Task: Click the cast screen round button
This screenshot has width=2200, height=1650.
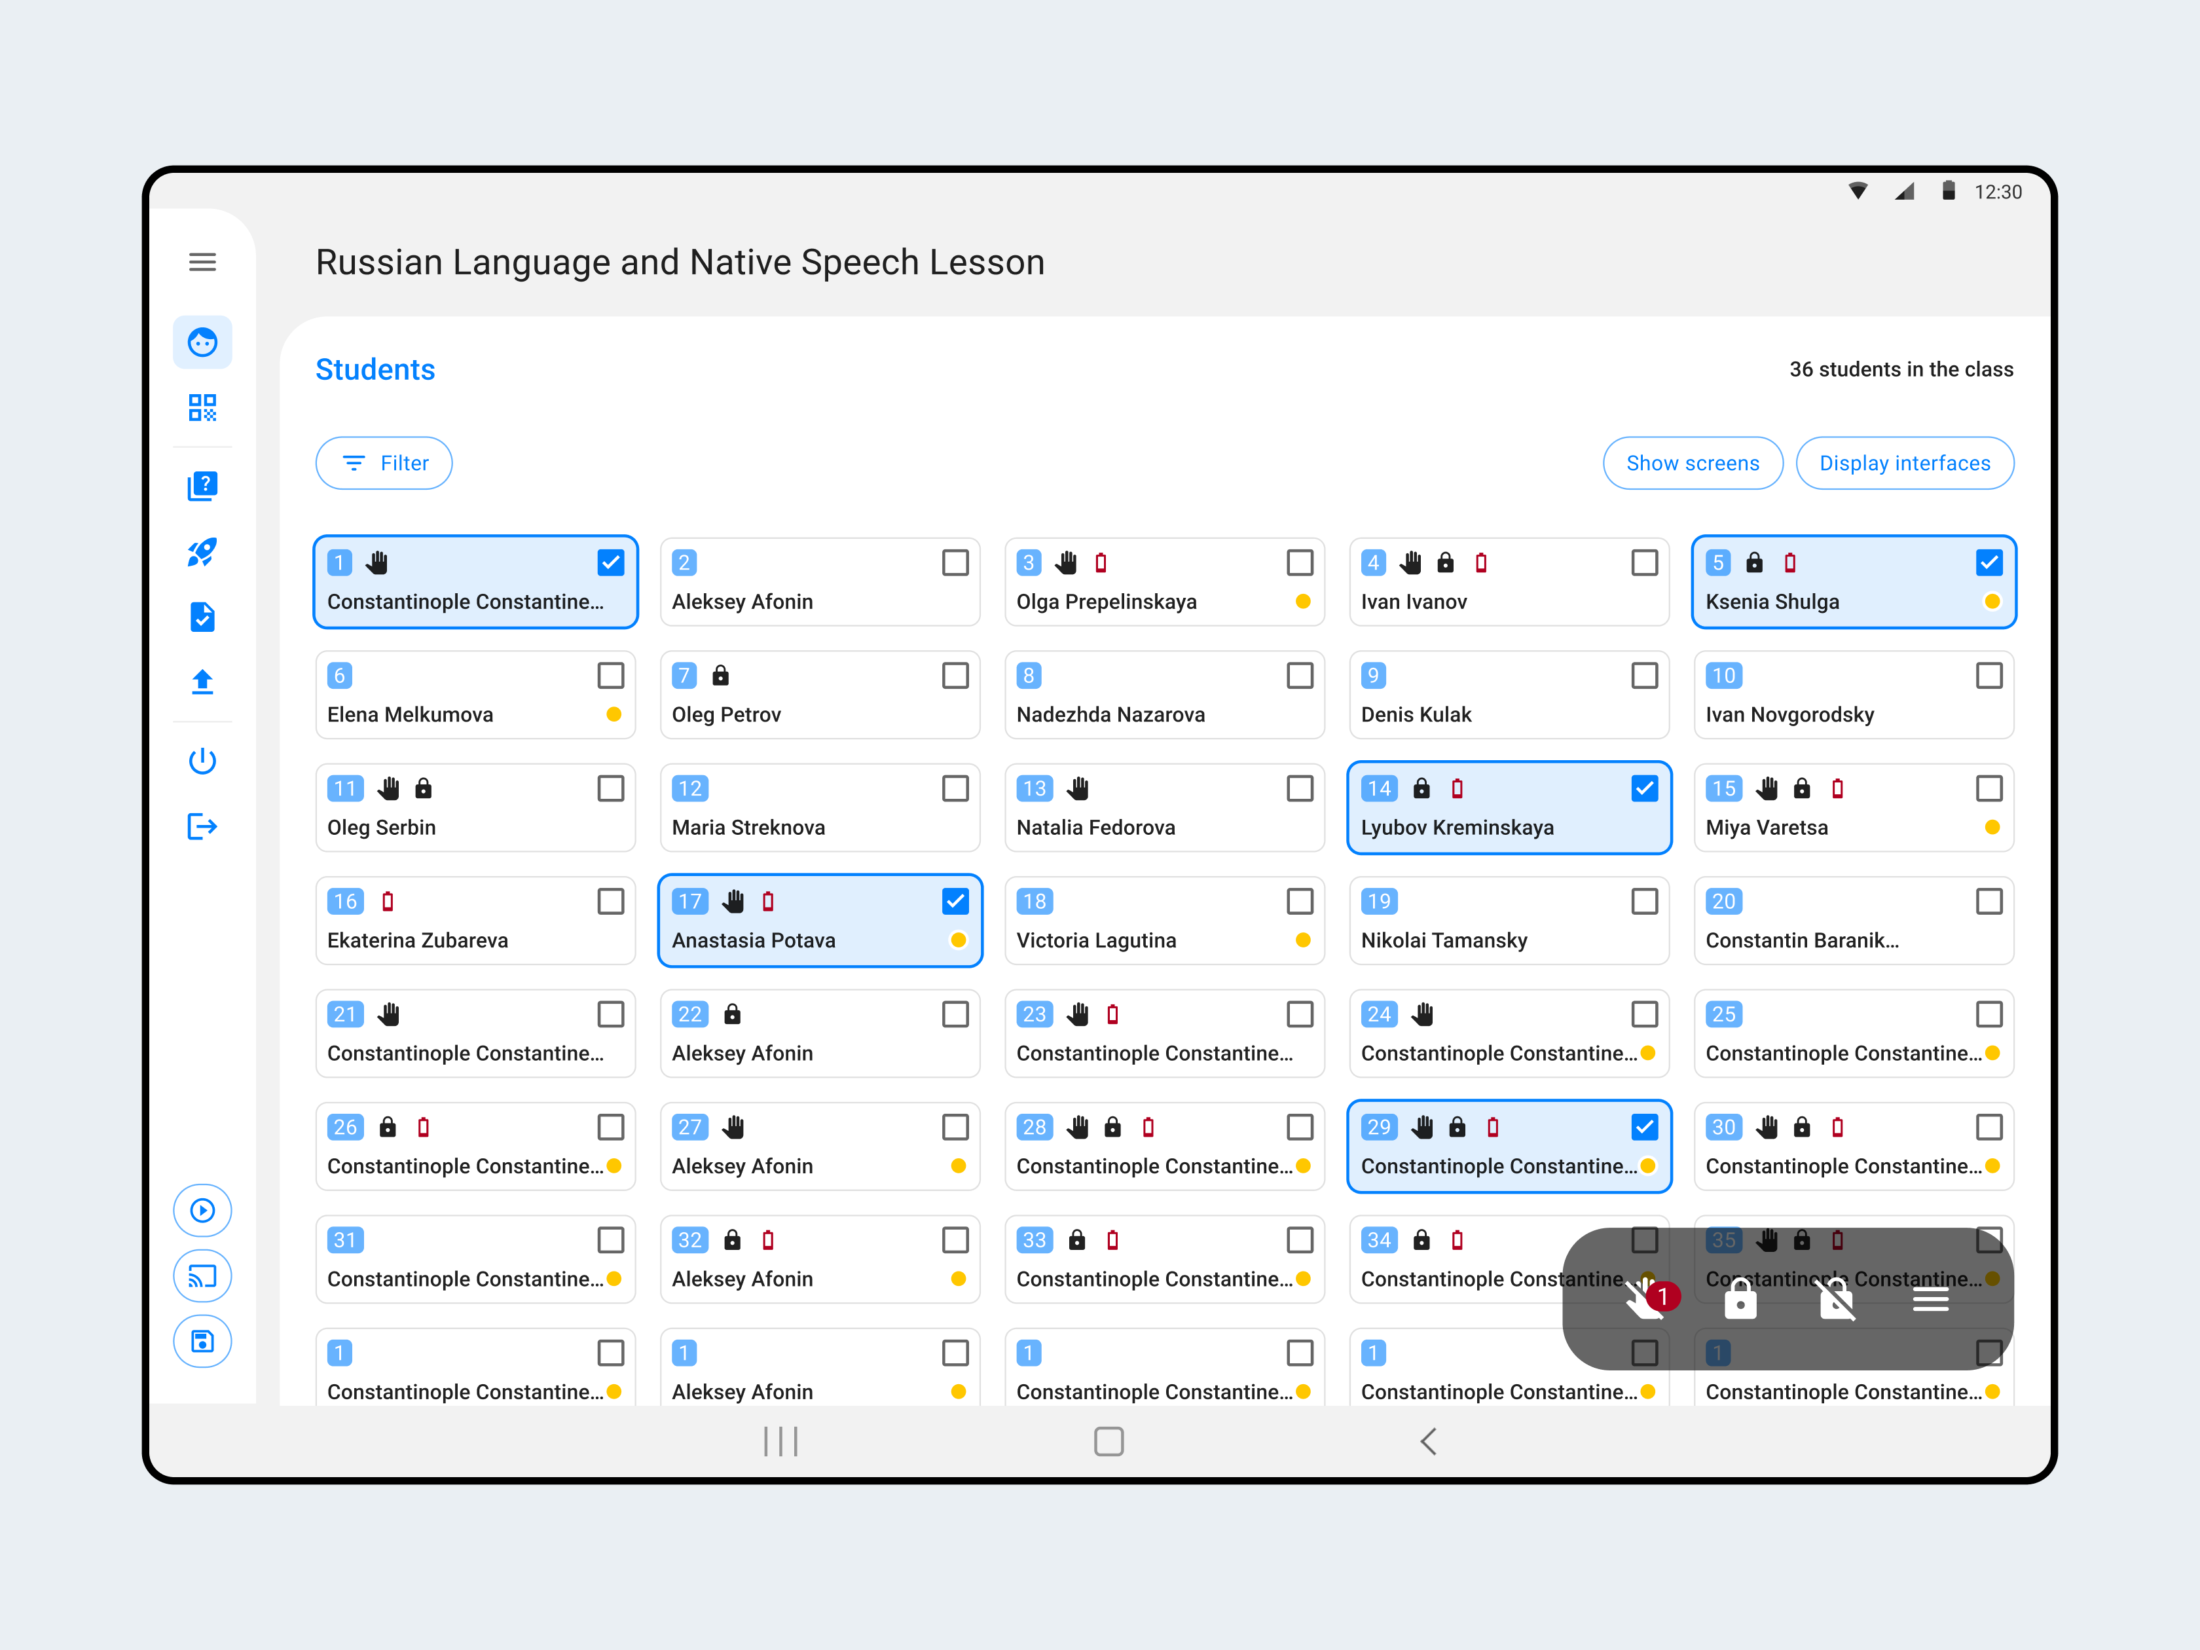Action: 202,1276
